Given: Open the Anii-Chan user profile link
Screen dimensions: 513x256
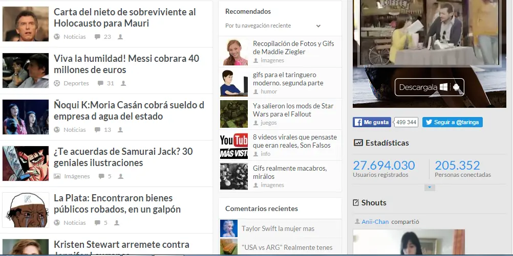Looking at the screenshot, I should 375,222.
